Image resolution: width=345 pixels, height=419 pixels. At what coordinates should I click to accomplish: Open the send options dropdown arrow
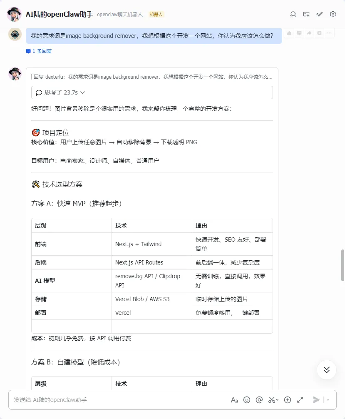click(328, 400)
